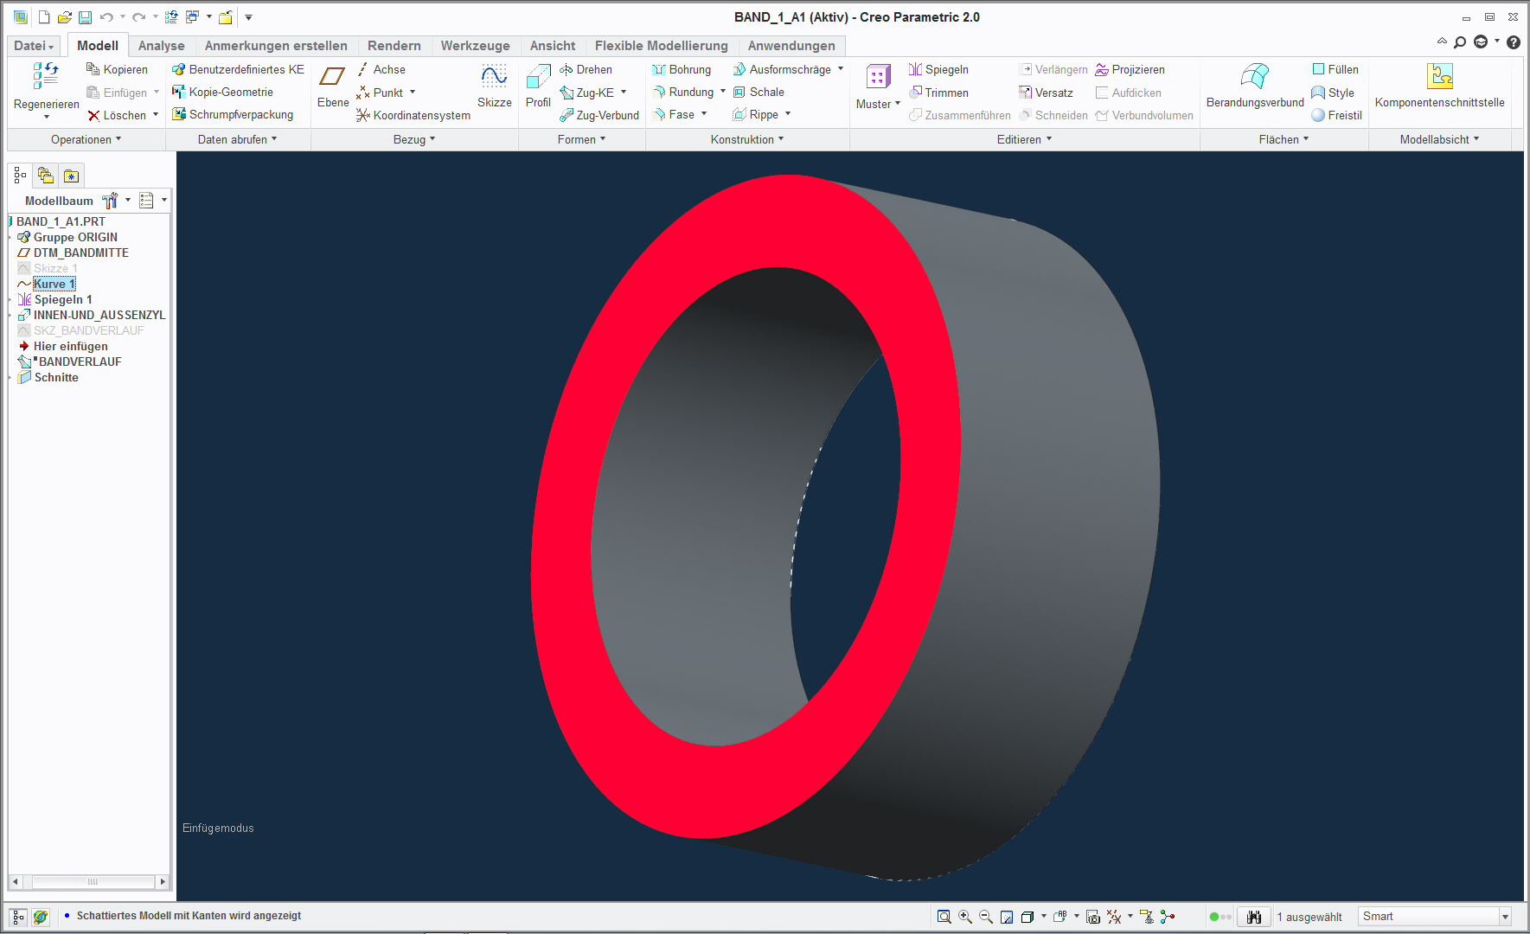Expand the Operationen group menu
The image size is (1530, 934).
tap(86, 139)
